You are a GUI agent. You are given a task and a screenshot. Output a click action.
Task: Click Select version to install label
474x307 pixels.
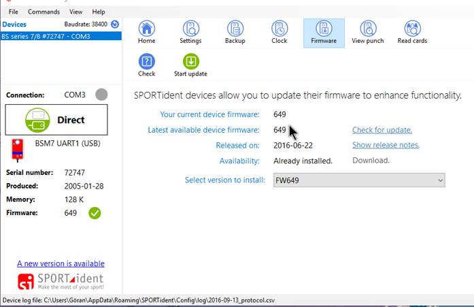(x=225, y=180)
